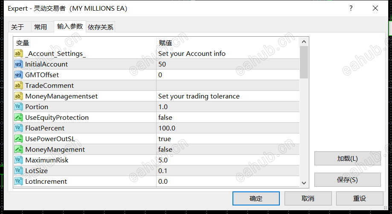Click the UseEquityProtection boolean type icon
This screenshot has width=392, height=214.
pyautogui.click(x=18, y=118)
